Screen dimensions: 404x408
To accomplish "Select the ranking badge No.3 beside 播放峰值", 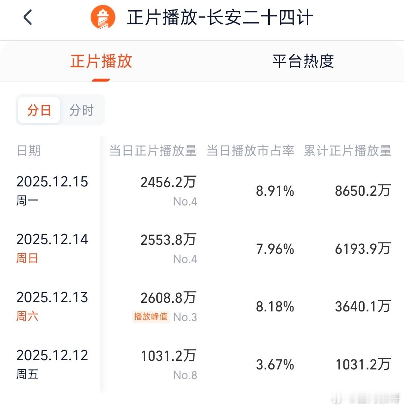I will (186, 317).
